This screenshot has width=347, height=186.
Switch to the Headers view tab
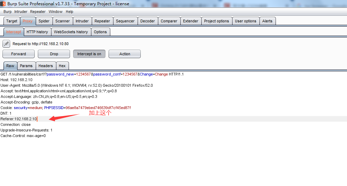pyautogui.click(x=46, y=66)
